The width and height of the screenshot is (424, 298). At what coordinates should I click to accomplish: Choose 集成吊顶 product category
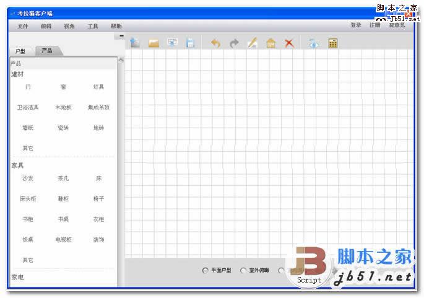coord(98,107)
